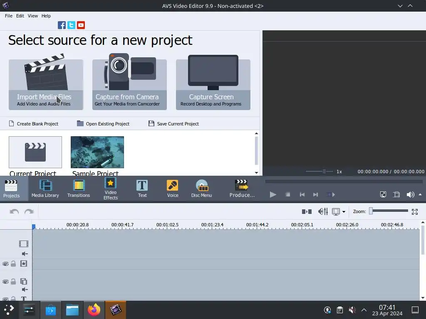
Task: Hide the video overlay track
Action: click(x=5, y=282)
